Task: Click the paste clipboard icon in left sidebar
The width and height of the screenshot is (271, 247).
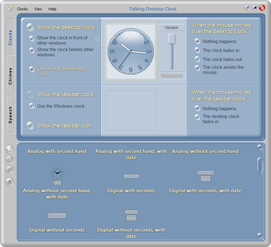Action: pos(10,159)
